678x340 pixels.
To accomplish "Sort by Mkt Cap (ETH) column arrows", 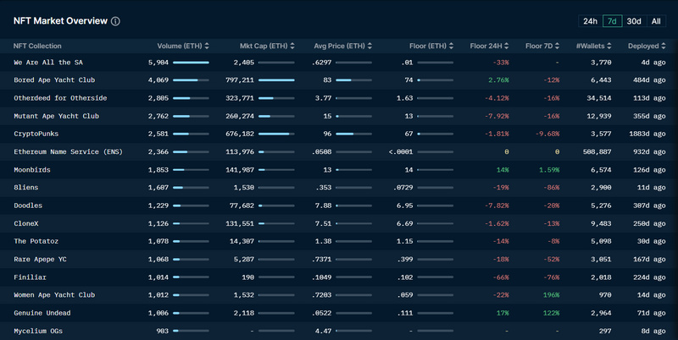I will click(292, 46).
